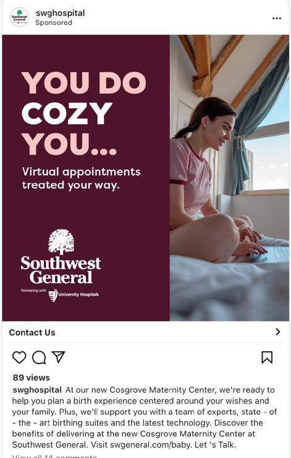This screenshot has height=458, width=291.
Task: Open the swghospital name in the caption
Action: click(x=37, y=390)
